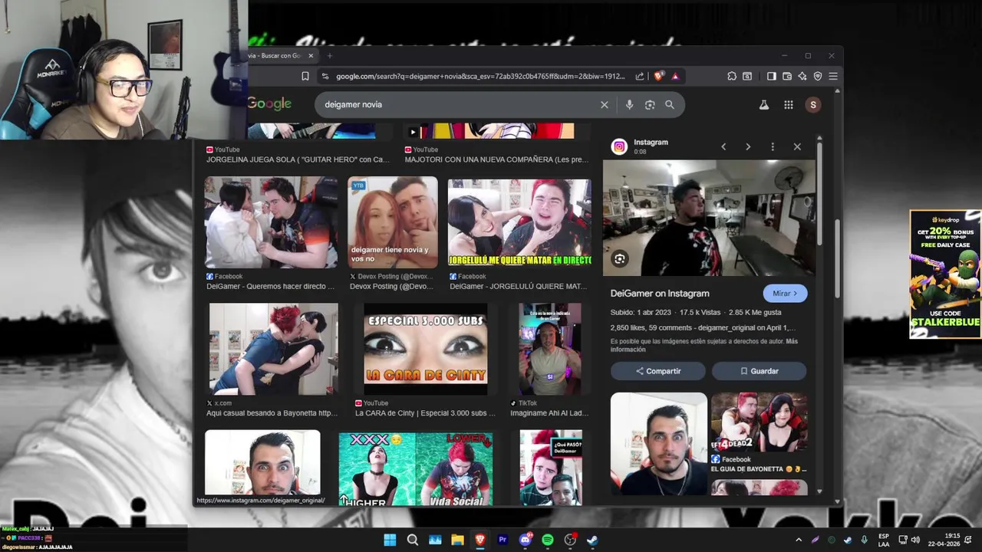Start Google voice search microphone
This screenshot has height=552, width=982.
click(x=629, y=104)
